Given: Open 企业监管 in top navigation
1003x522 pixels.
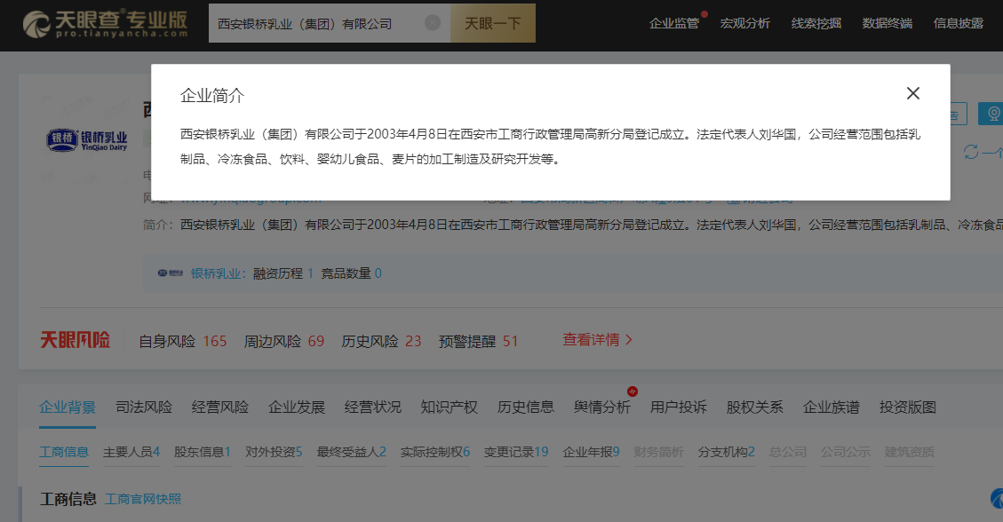Looking at the screenshot, I should point(674,24).
